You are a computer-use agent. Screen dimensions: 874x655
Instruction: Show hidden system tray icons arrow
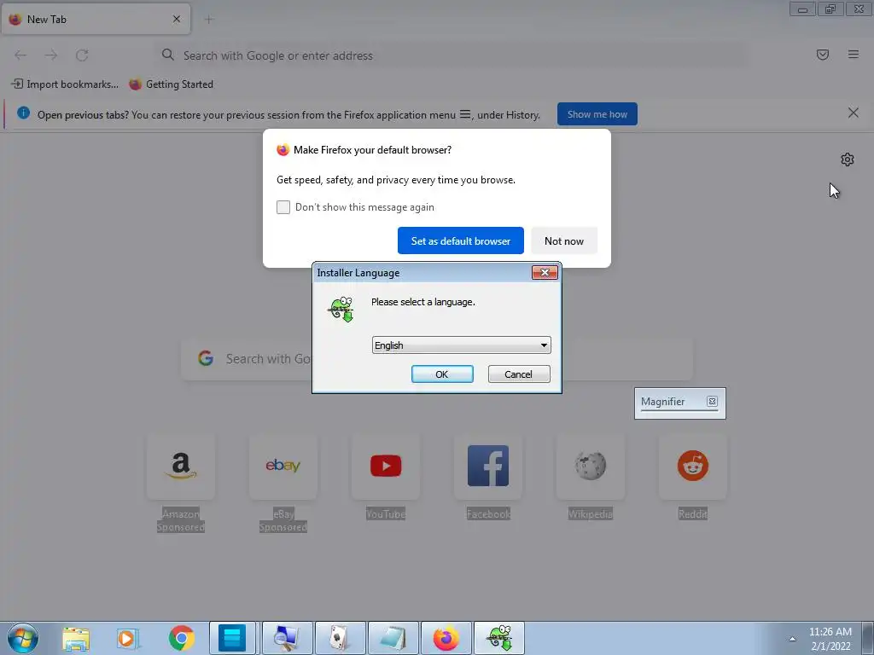click(x=792, y=639)
